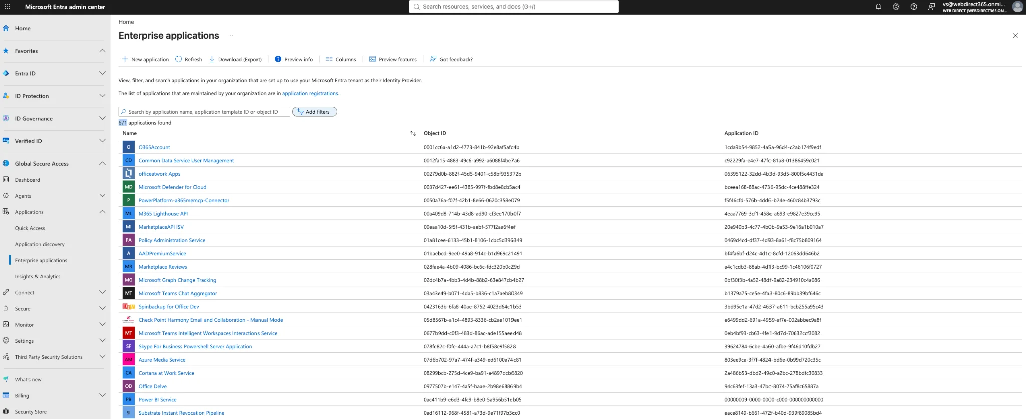Click Got feedback?
Image resolution: width=1026 pixels, height=419 pixels.
coord(451,59)
